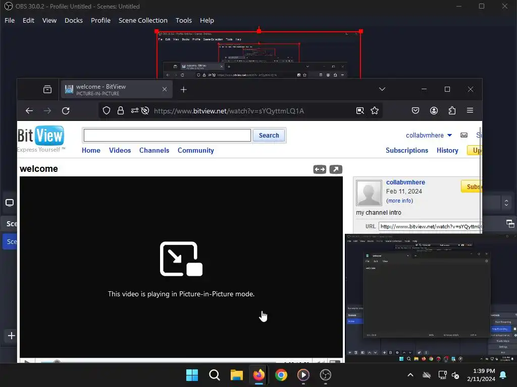The height and width of the screenshot is (387, 517).
Task: Click the OneDrive cloud tray icon
Action: click(427, 375)
